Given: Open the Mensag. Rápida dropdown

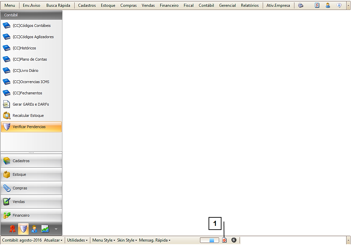Looking at the screenshot, I should (154, 240).
